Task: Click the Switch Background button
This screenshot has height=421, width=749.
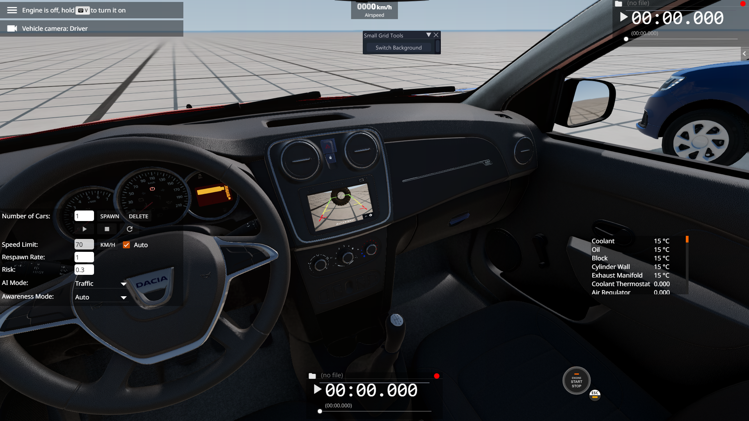Action: [398, 48]
